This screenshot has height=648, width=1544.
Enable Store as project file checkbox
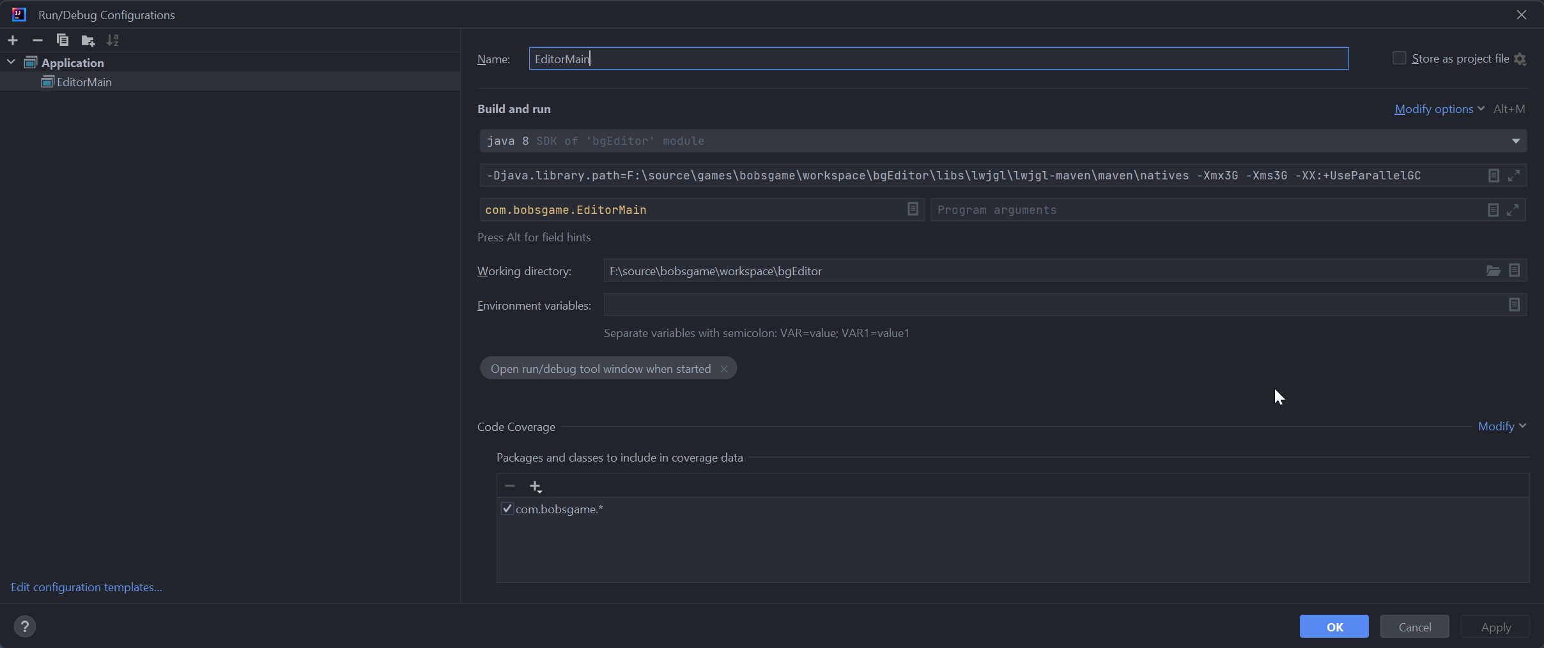point(1400,58)
